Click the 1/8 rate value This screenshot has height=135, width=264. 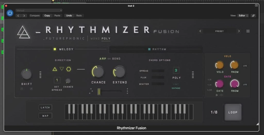(x=214, y=112)
